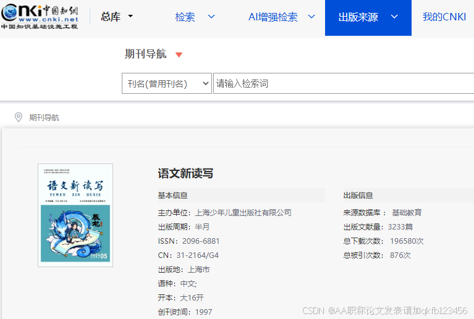Click the 开本 大16开 line

click(181, 298)
